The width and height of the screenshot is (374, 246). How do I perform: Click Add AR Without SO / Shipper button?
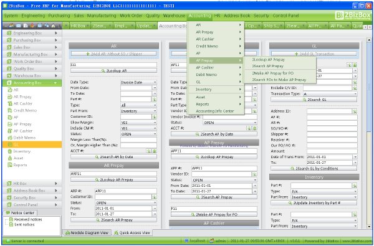114,54
